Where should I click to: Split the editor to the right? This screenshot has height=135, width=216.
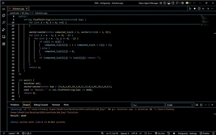click(x=199, y=9)
